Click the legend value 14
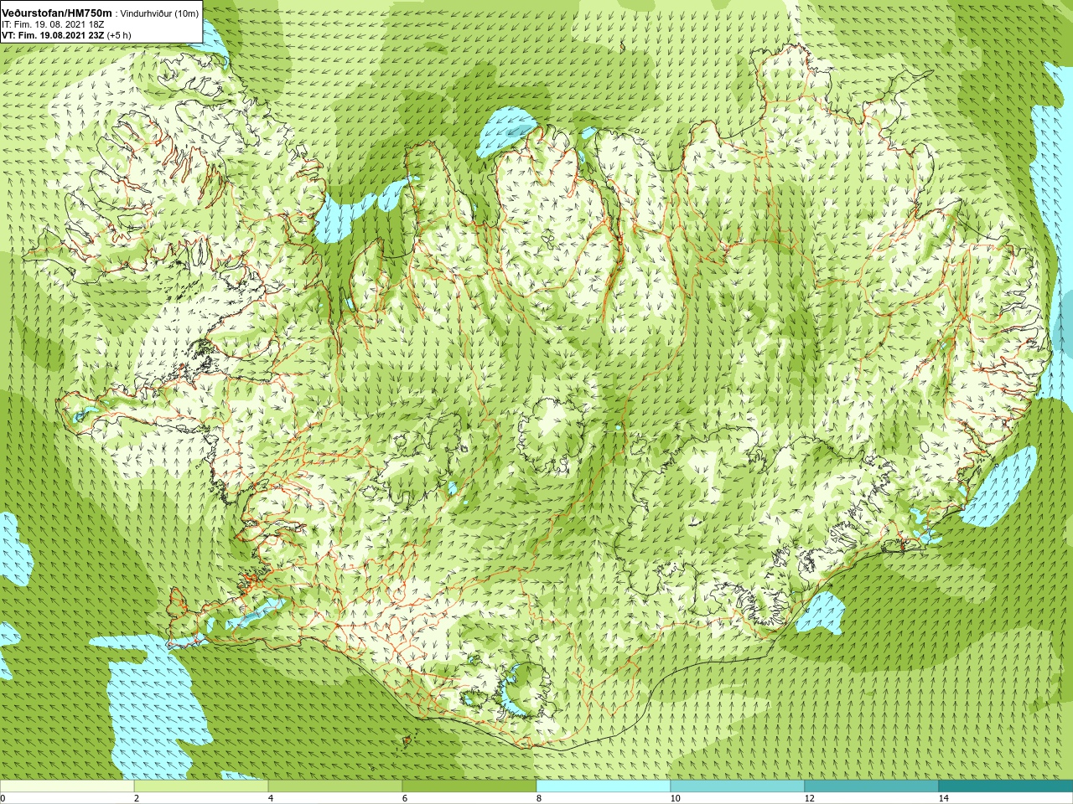The height and width of the screenshot is (804, 1073). point(943,798)
